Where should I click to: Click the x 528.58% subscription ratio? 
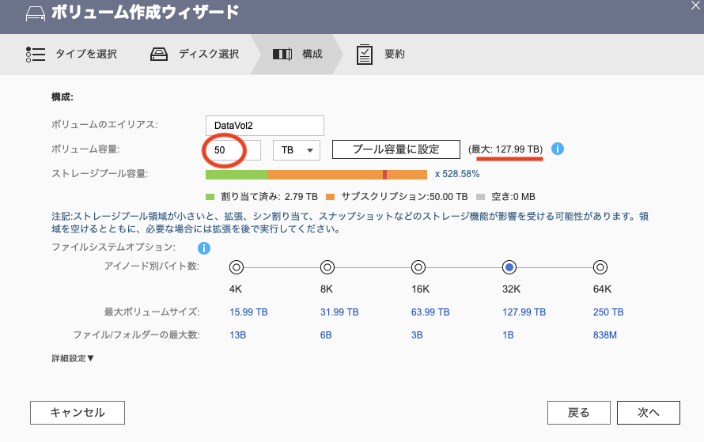[457, 174]
